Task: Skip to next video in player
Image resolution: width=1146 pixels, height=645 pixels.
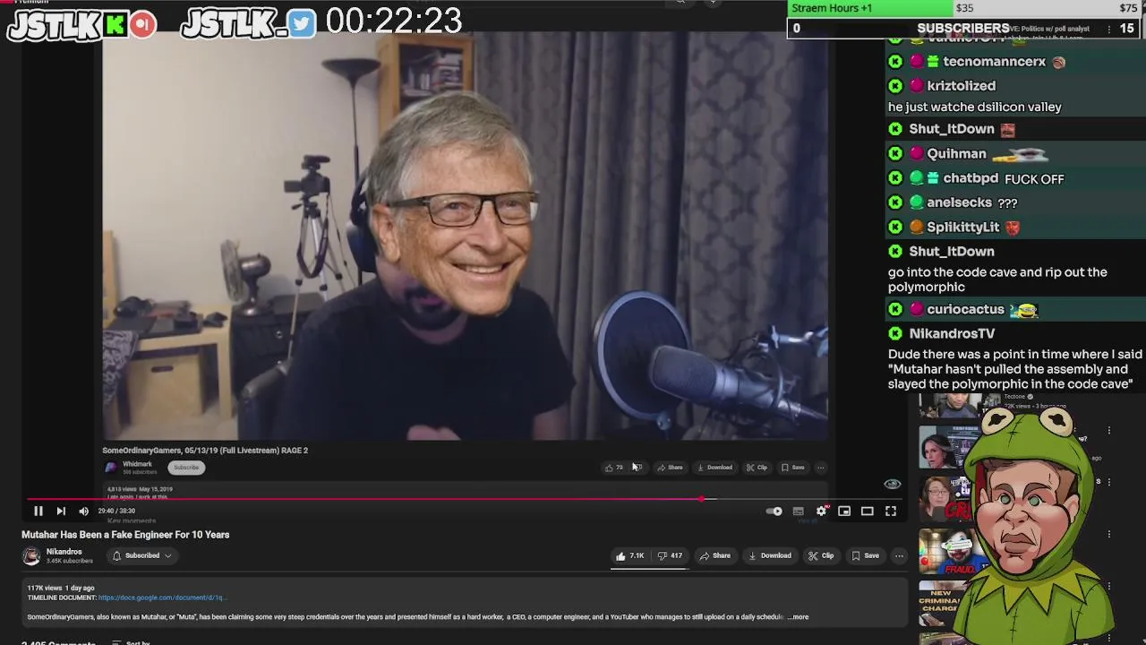Action: (x=61, y=511)
